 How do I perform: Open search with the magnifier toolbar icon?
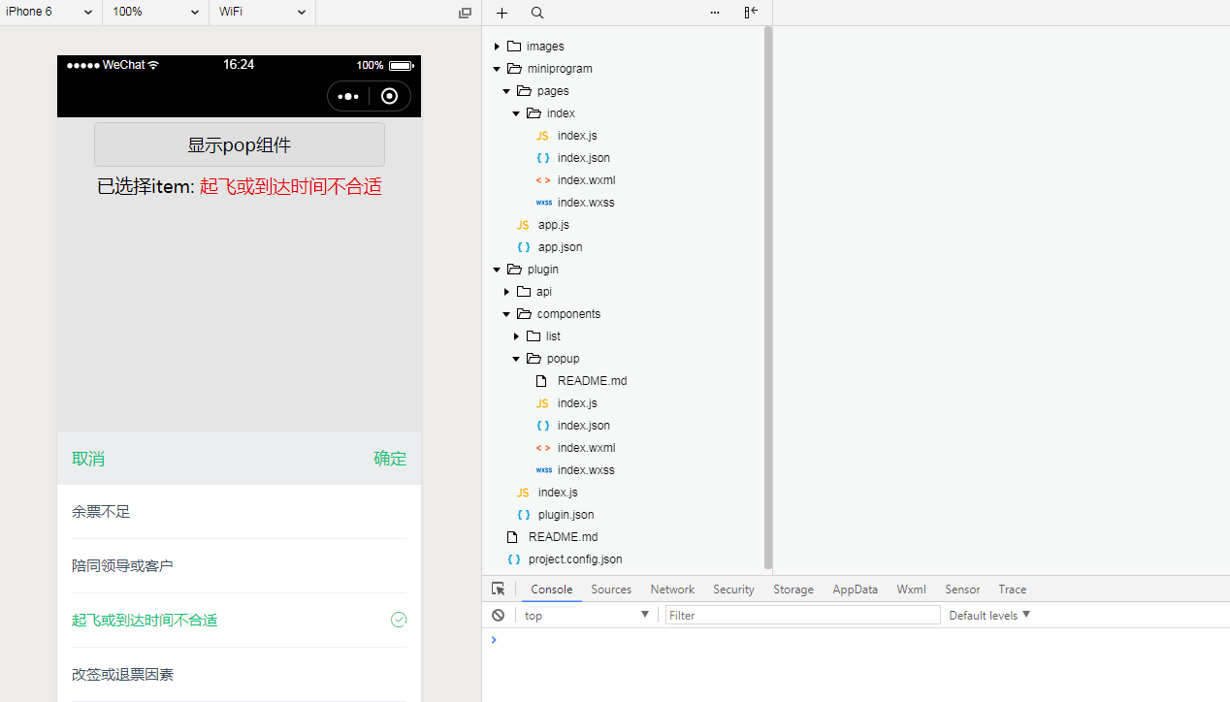537,13
